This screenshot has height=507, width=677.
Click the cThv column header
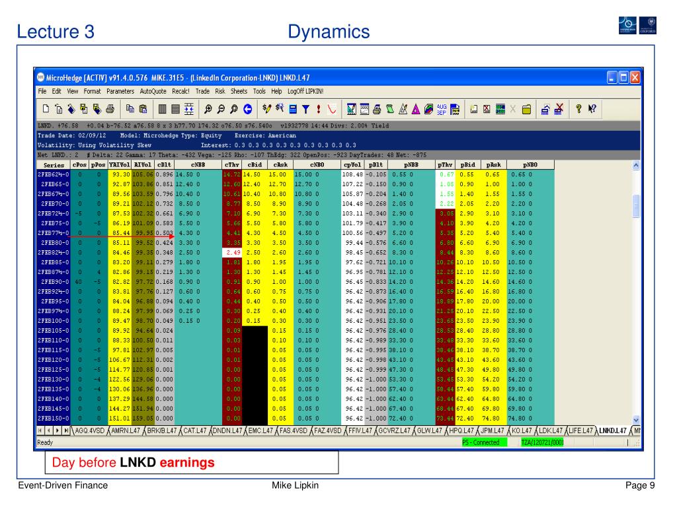click(232, 165)
